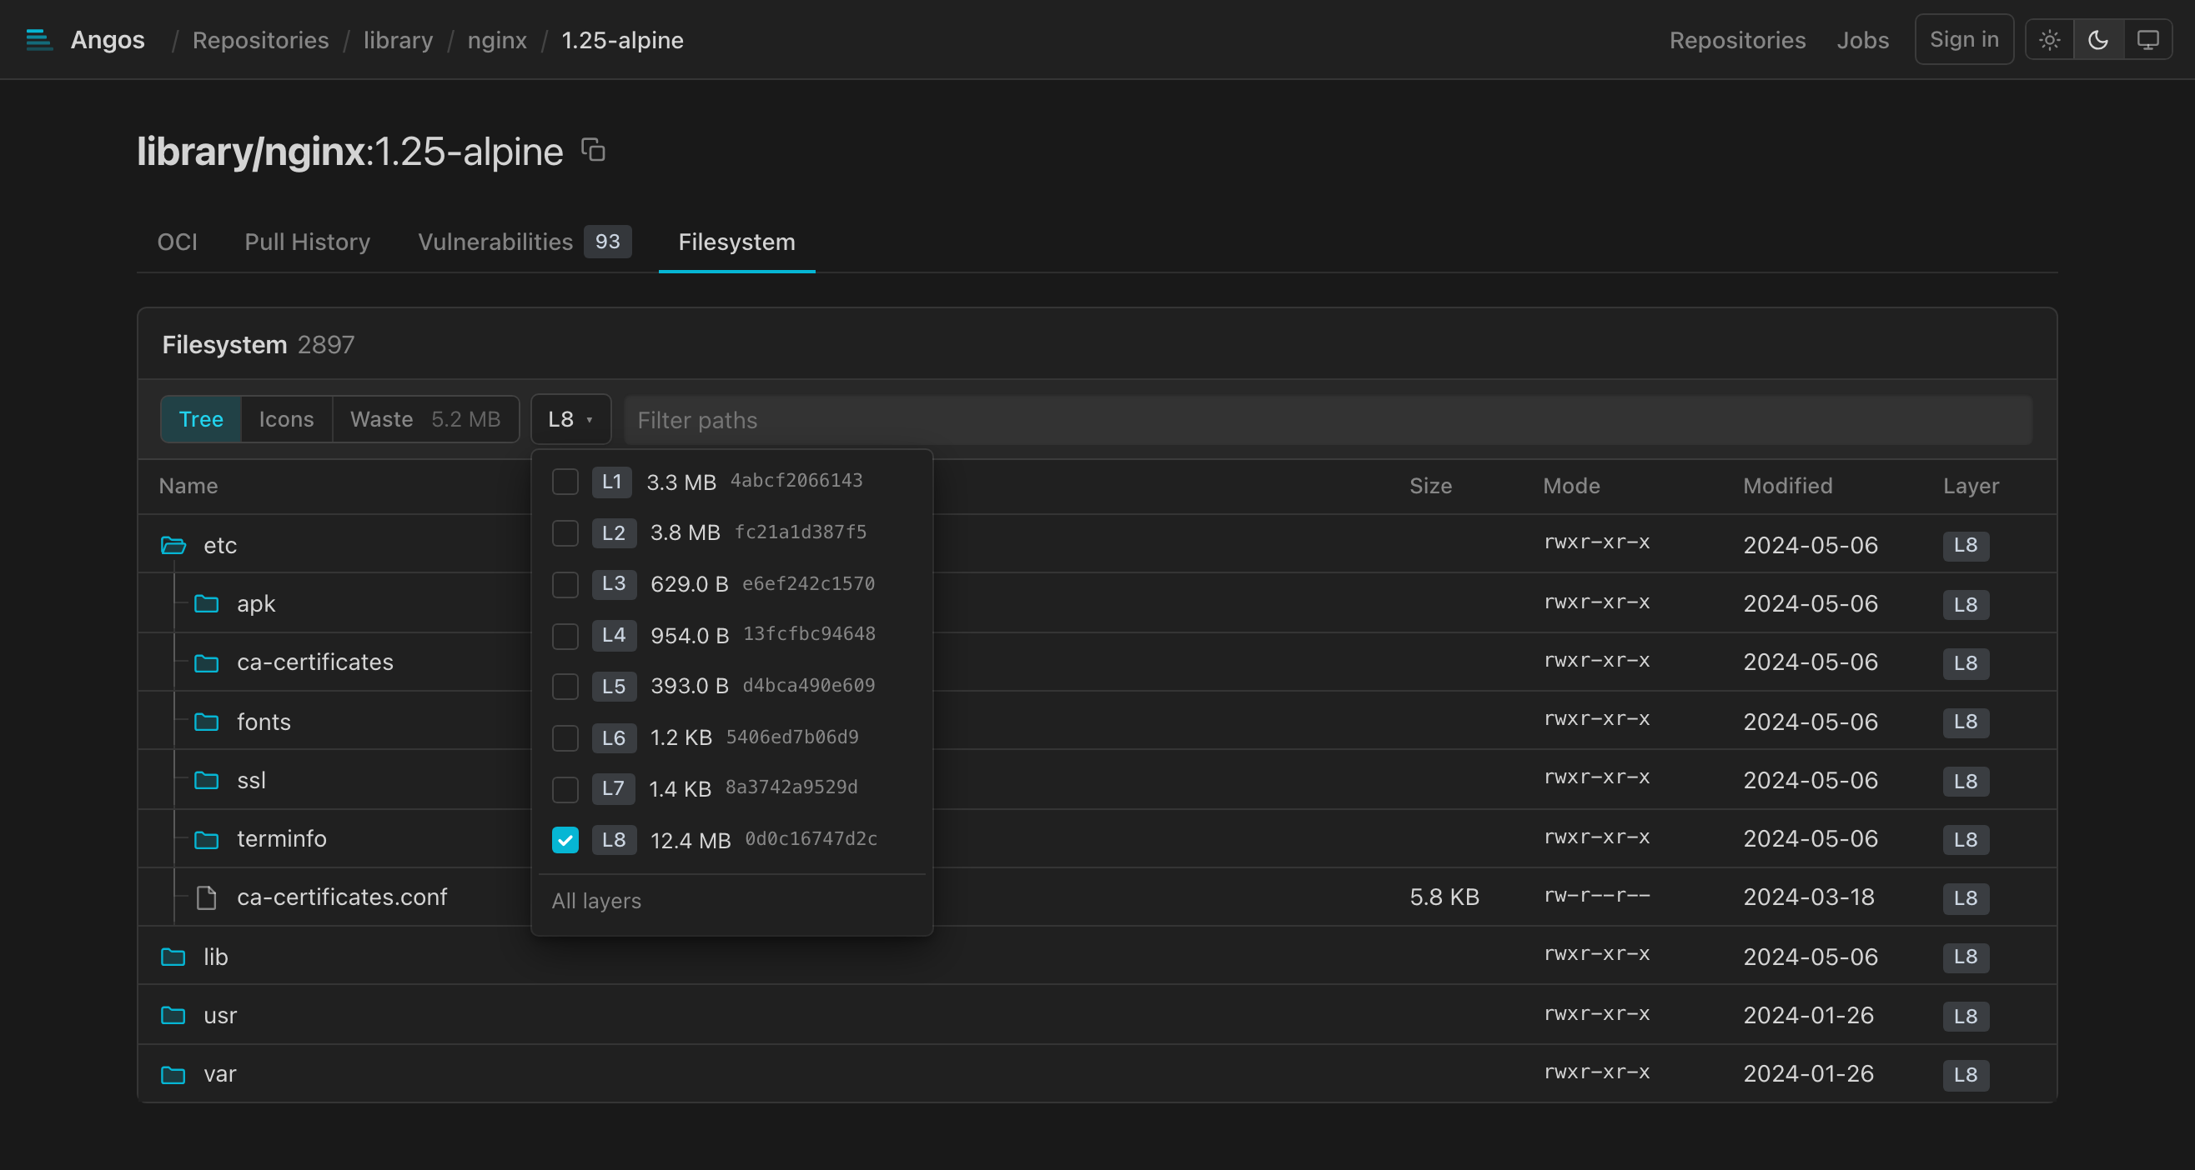
Task: Open the Vulnerabilities tab
Action: [524, 242]
